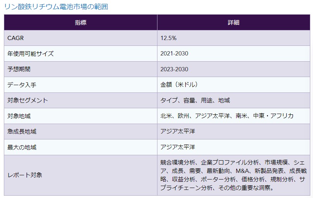
Task: Click the リン酸鉄リチウム電池市場の範囲 heading
Action: pos(56,7)
